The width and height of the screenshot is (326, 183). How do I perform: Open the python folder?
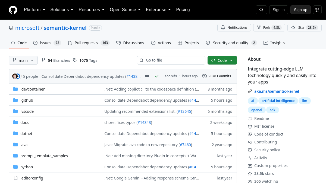(27, 167)
